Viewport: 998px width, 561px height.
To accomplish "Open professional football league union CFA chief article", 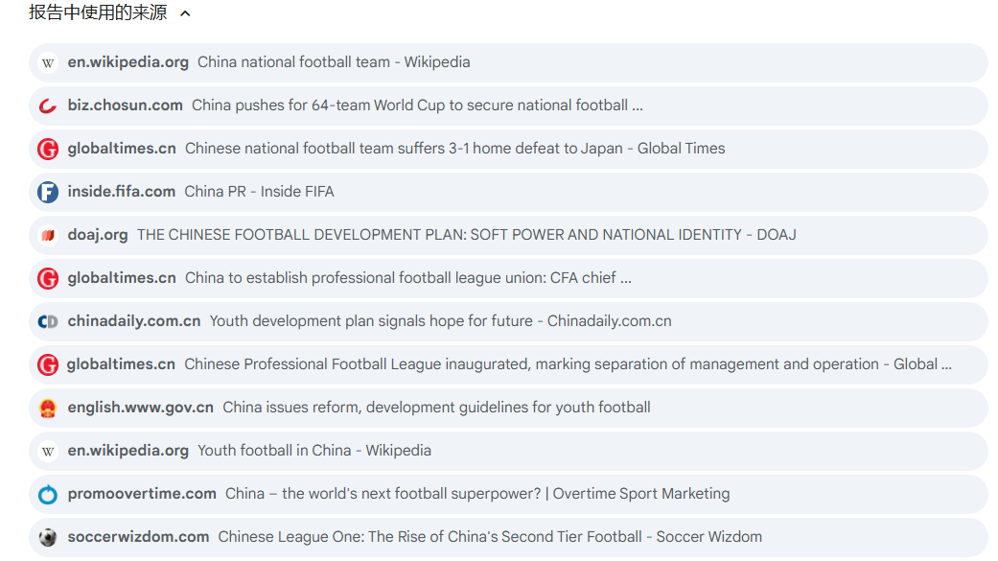I will [x=407, y=278].
